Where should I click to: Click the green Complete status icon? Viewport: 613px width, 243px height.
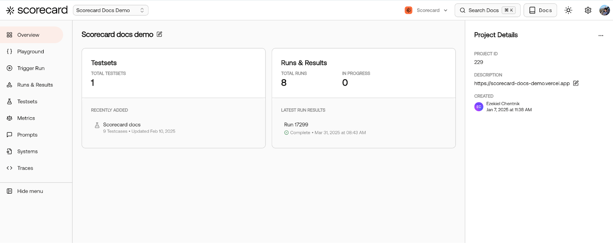pyautogui.click(x=287, y=133)
